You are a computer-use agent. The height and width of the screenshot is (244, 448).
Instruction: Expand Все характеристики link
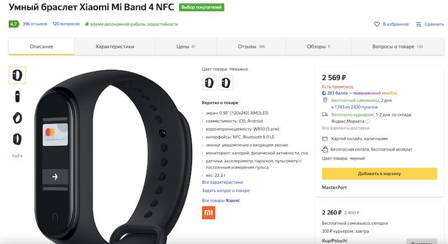(x=222, y=182)
